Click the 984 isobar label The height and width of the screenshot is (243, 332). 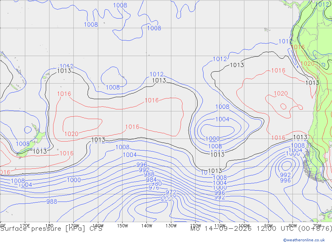pos(151,180)
